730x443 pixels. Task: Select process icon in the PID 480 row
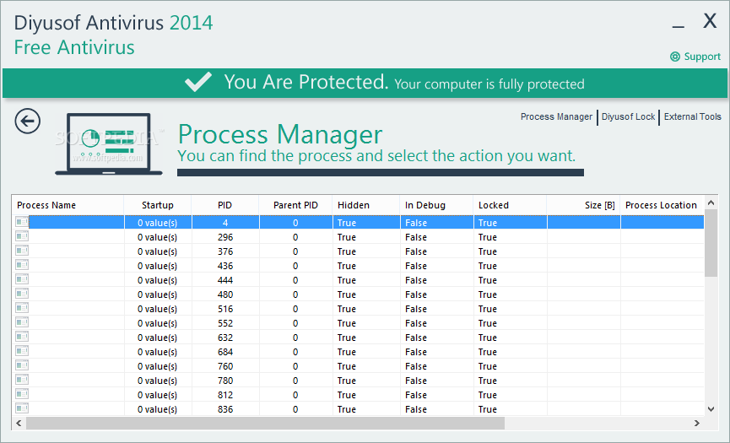pos(22,294)
